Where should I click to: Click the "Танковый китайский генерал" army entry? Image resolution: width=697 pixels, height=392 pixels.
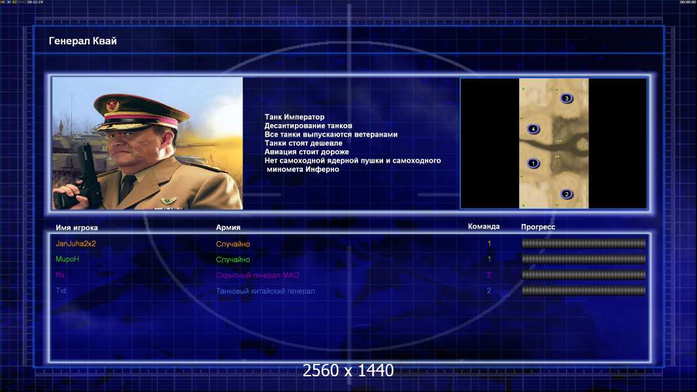[x=265, y=291]
